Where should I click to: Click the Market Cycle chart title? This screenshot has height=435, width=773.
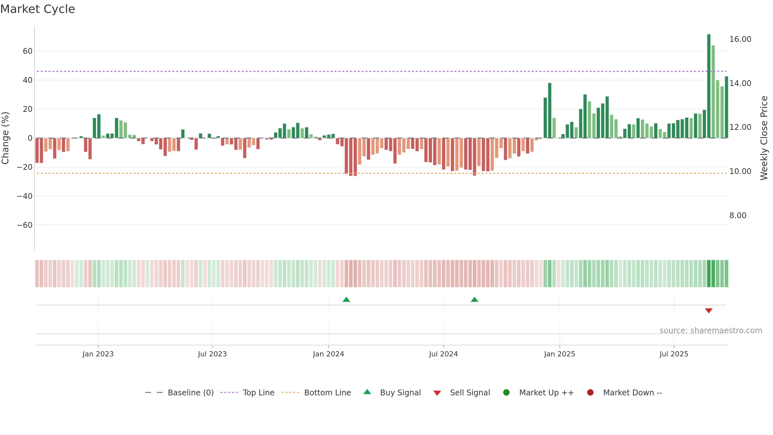(38, 9)
